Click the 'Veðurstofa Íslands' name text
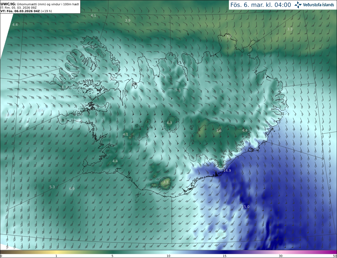This screenshot has width=337, height=258. tap(318, 5)
